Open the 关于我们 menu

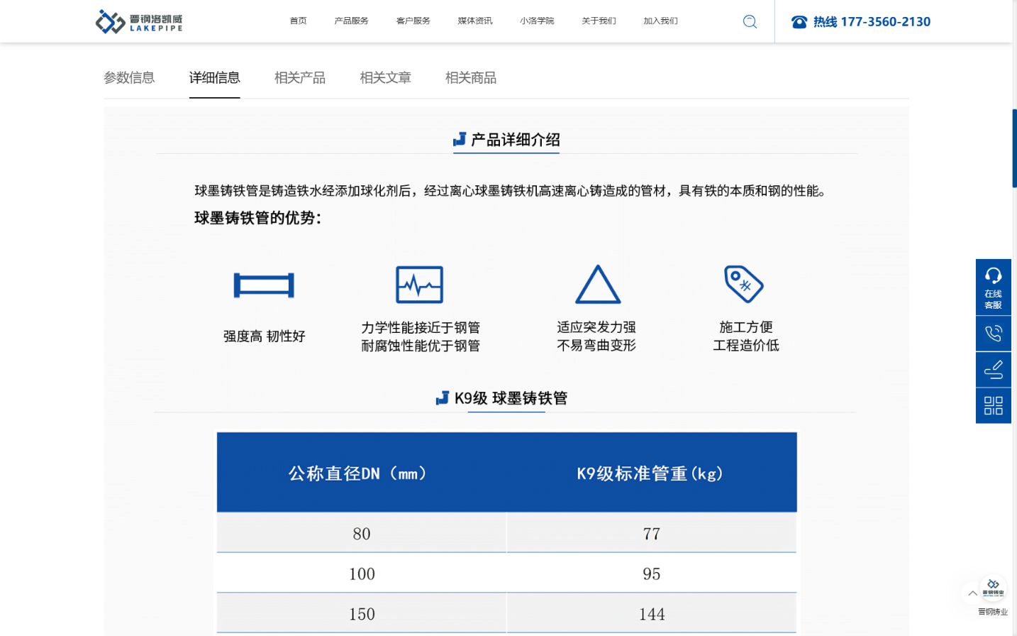[x=599, y=21]
